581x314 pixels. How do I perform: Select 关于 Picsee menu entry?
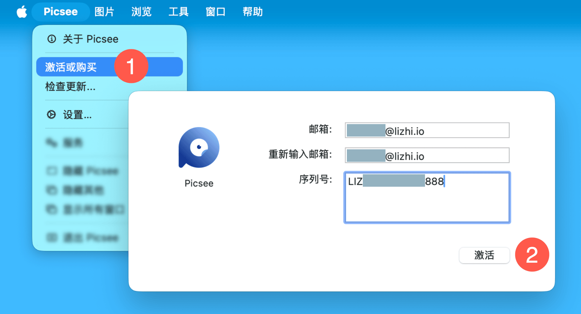91,39
